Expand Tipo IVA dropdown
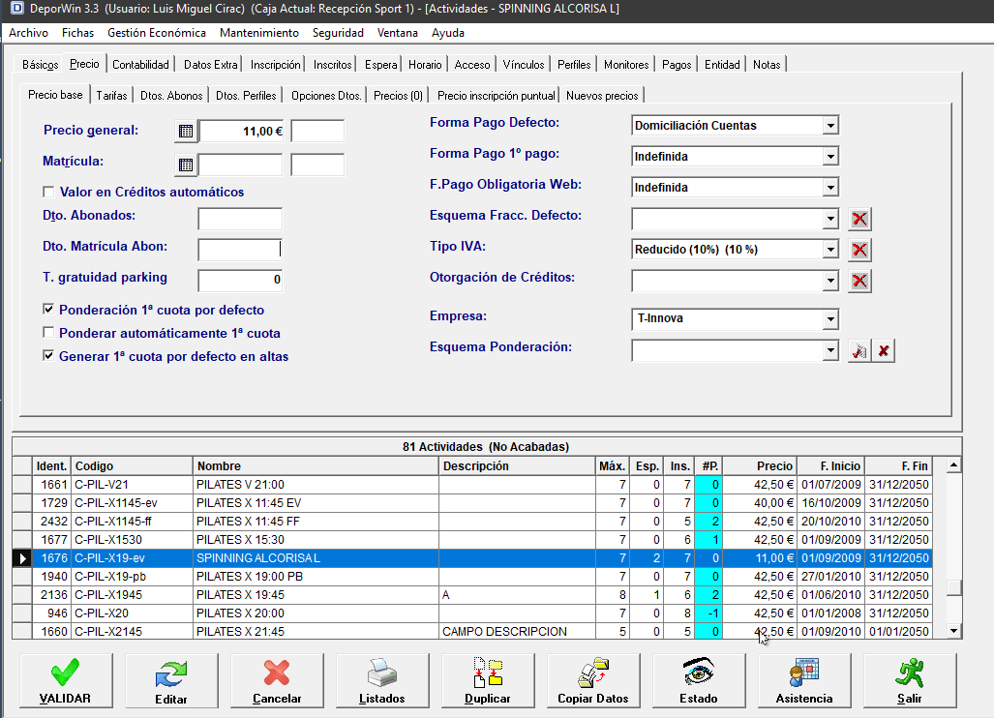The width and height of the screenshot is (994, 718). click(x=830, y=250)
